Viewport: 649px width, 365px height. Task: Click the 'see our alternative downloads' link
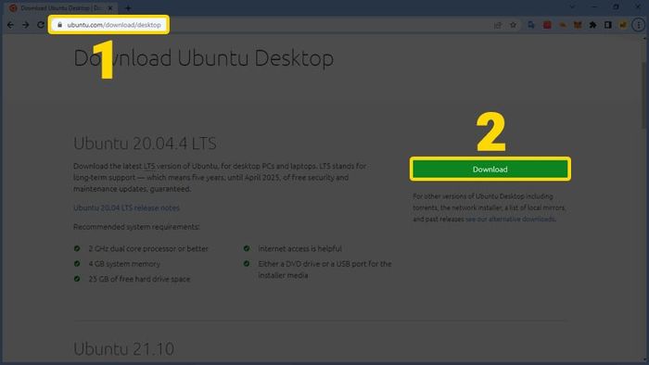(510, 219)
